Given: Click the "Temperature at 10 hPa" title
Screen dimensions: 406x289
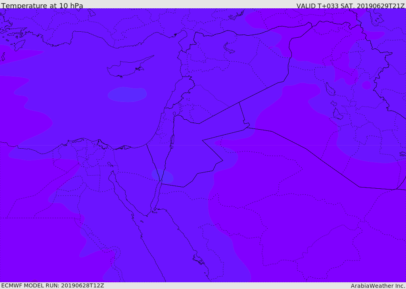Looking at the screenshot, I should (42, 6).
